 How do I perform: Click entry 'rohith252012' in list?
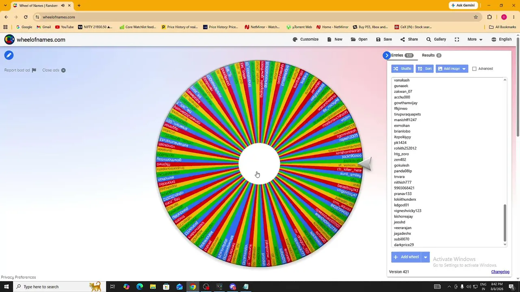[405, 148]
